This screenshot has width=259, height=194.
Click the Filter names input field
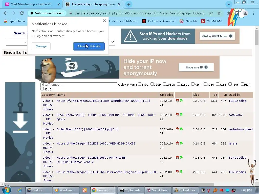(x=79, y=85)
